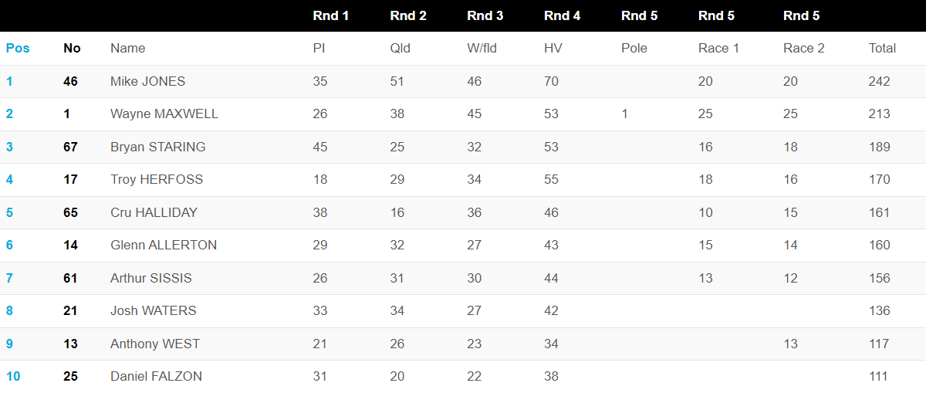926x393 pixels.
Task: Click rider name Wayne MAXWELL
Action: (164, 113)
